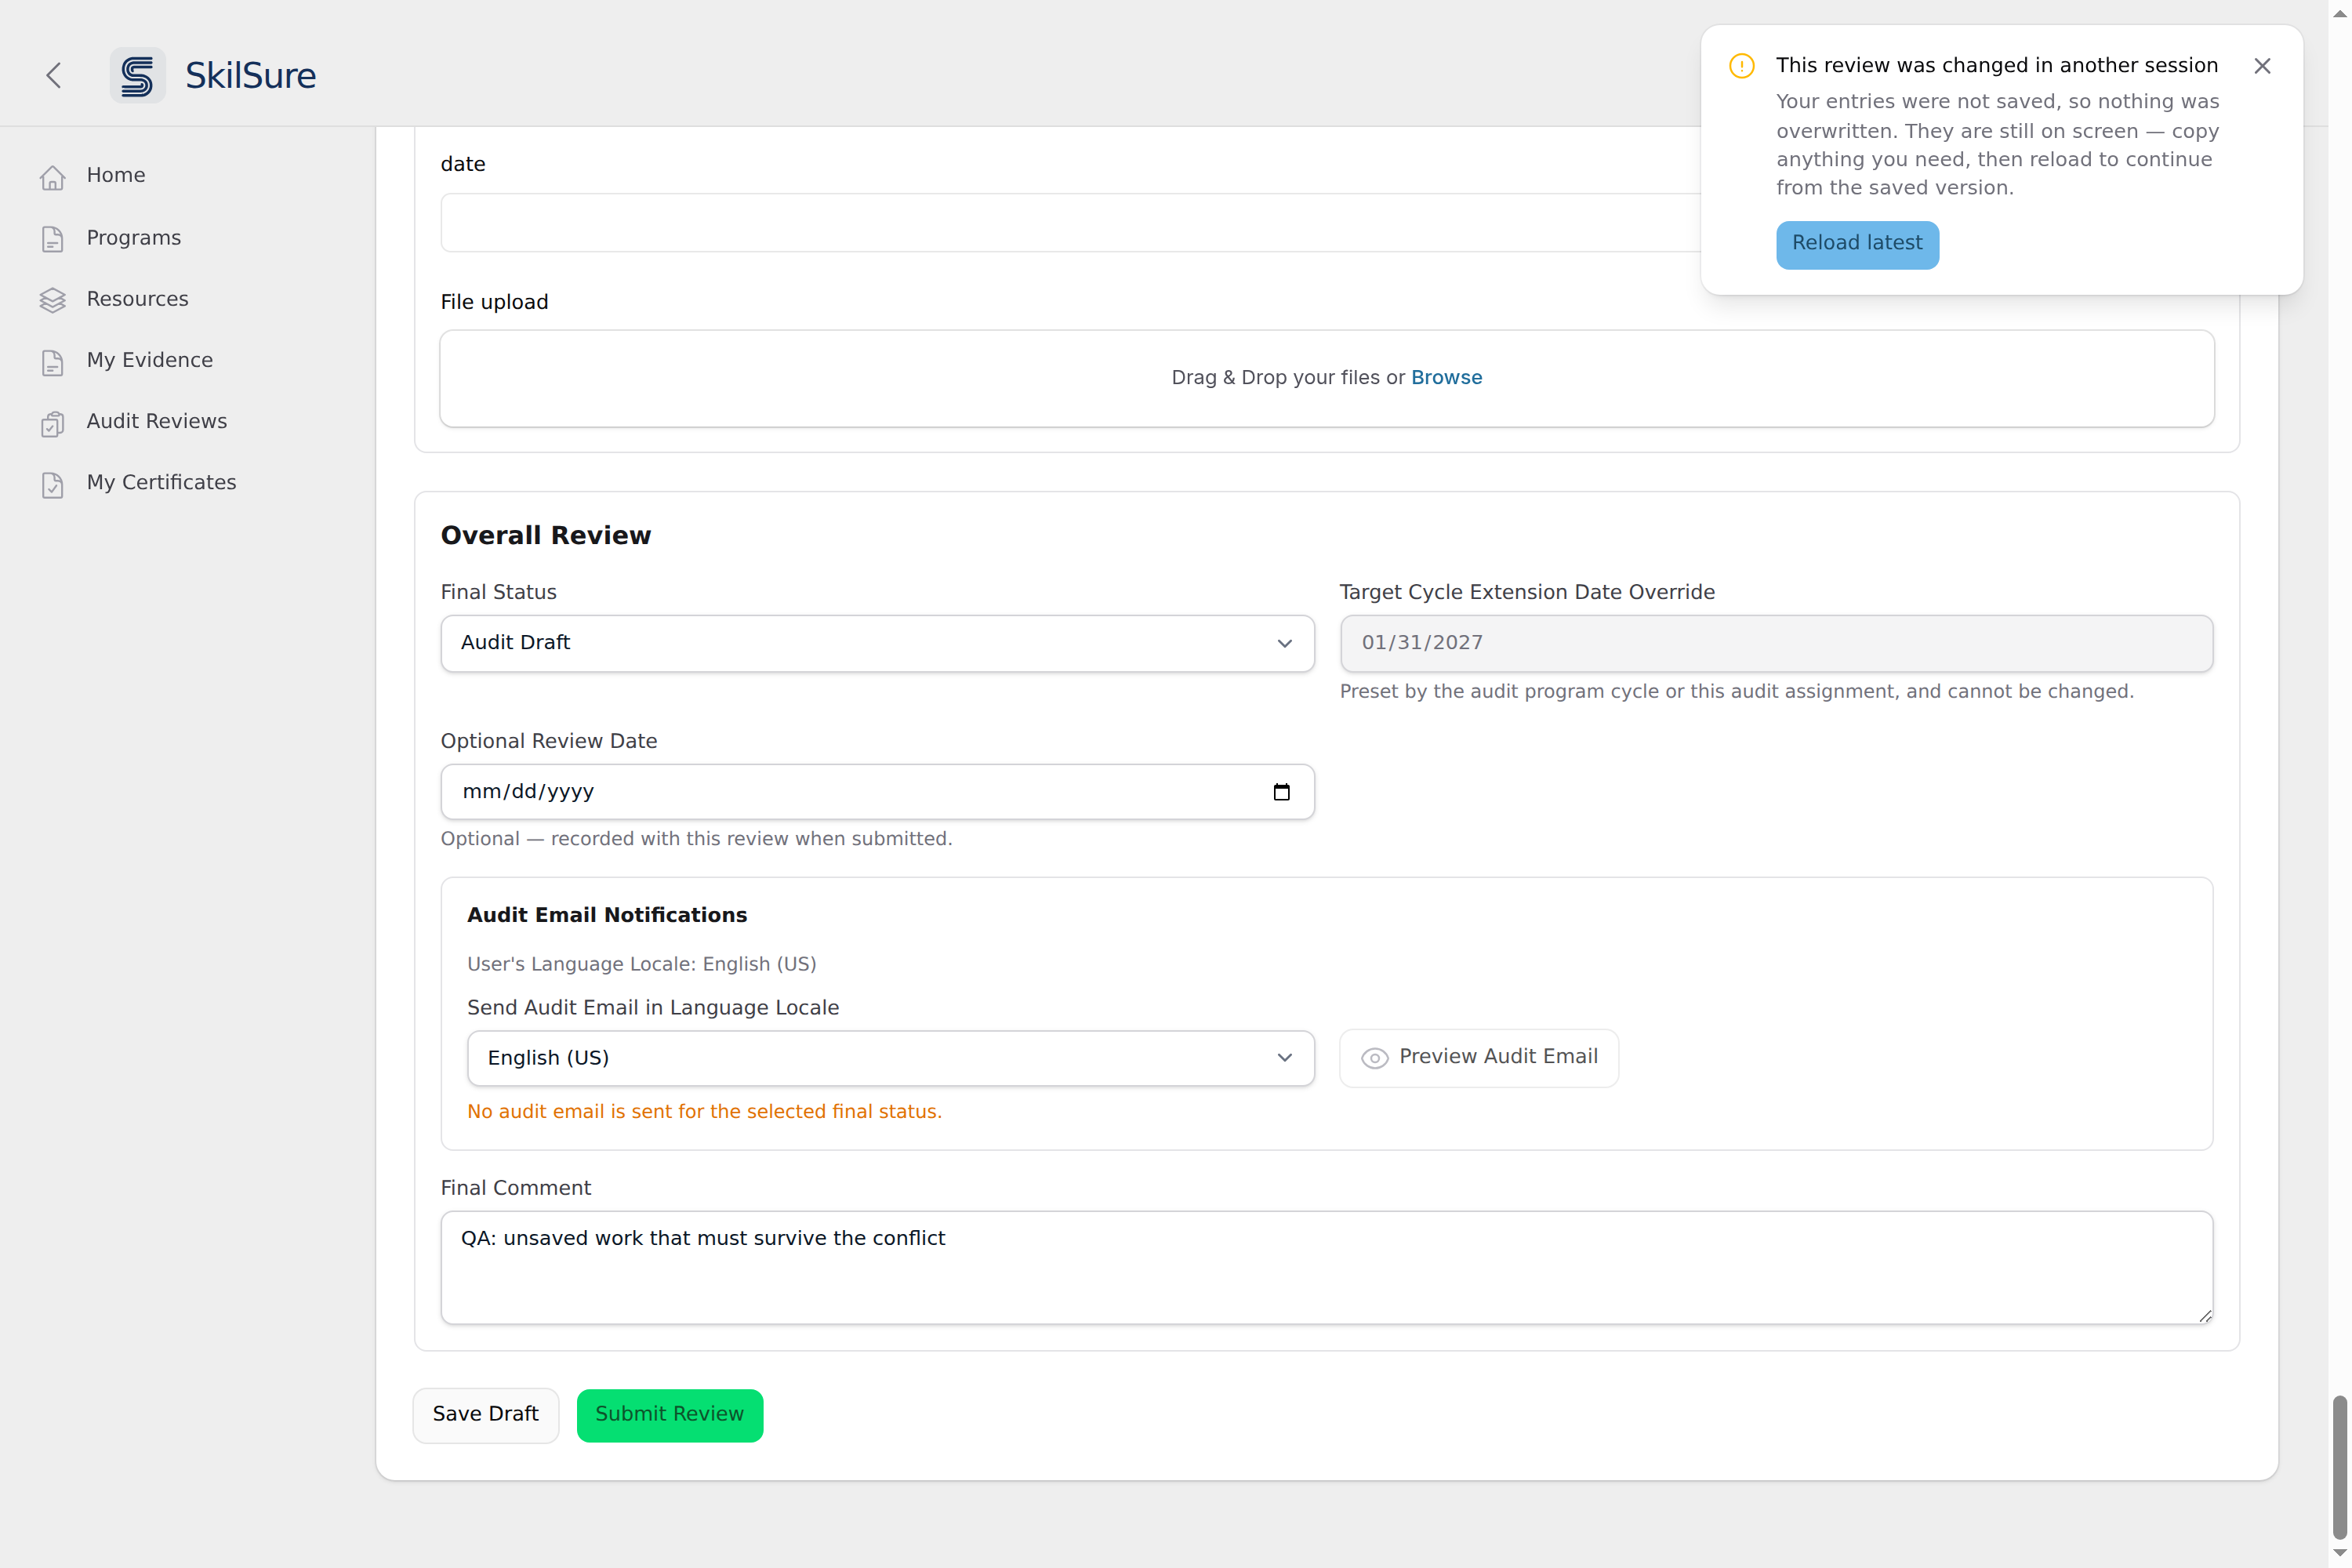Click the My Certificates file icon
This screenshot has width=2352, height=1568.
[53, 484]
